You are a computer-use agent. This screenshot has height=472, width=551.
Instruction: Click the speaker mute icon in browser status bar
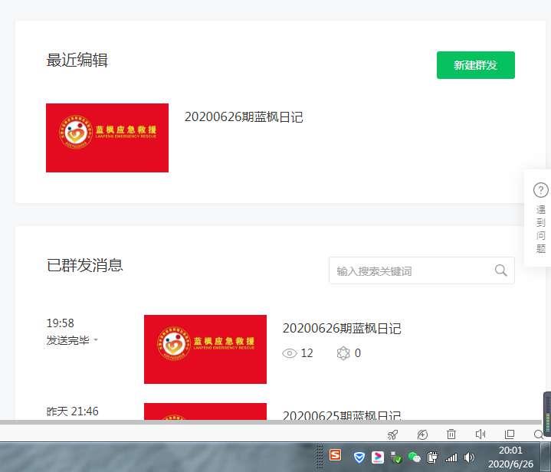click(x=480, y=434)
